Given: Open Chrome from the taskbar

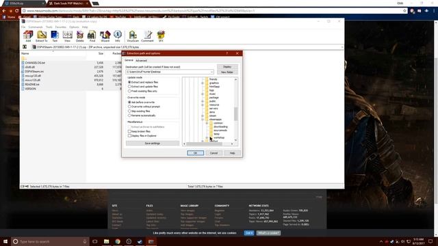Looking at the screenshot, I should coord(118,241).
